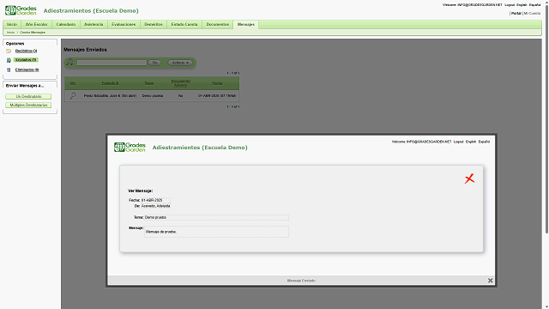This screenshot has height=309, width=549.
Task: Click the 'Mensaje Enviado' popup title bar
Action: pos(301,281)
